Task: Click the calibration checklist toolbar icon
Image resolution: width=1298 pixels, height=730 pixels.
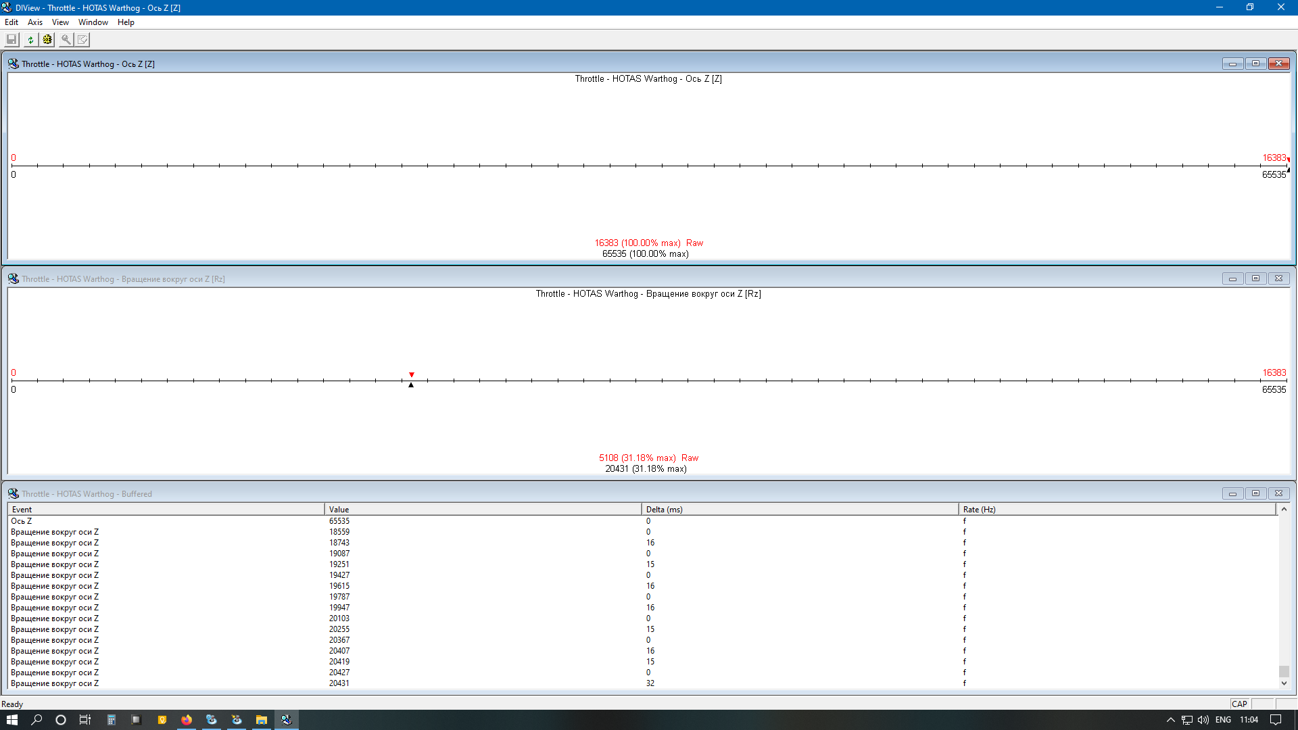Action: [x=82, y=40]
